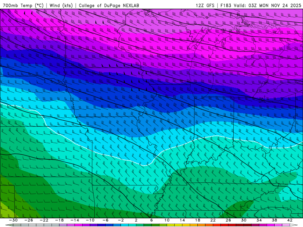Select the -22 label on the temperature legend
Image resolution: width=303 pixels, height=227 pixels.
[x=44, y=220]
